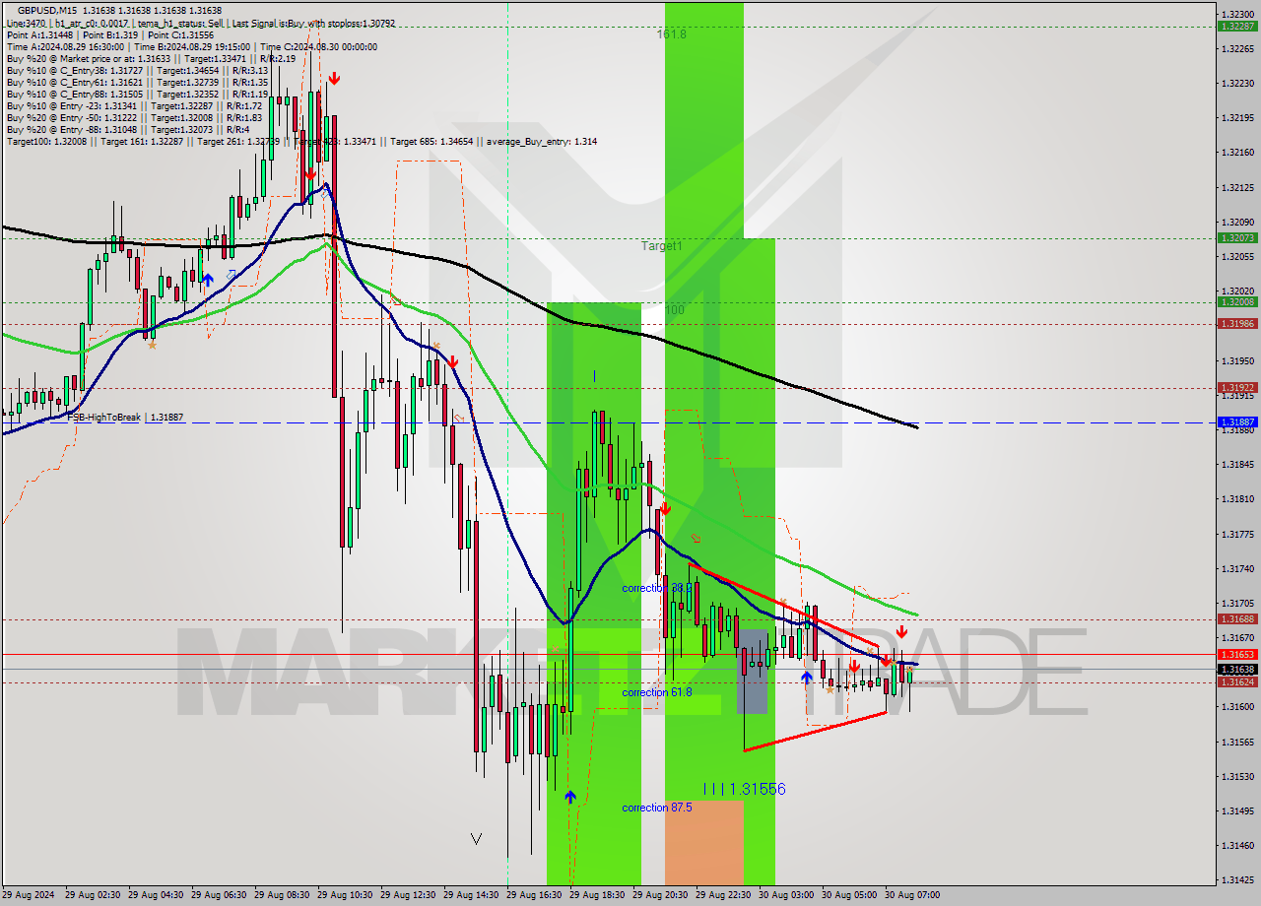Screen dimensions: 1261x906
Task: Click the green 1.32008 price tag
Action: point(1236,302)
